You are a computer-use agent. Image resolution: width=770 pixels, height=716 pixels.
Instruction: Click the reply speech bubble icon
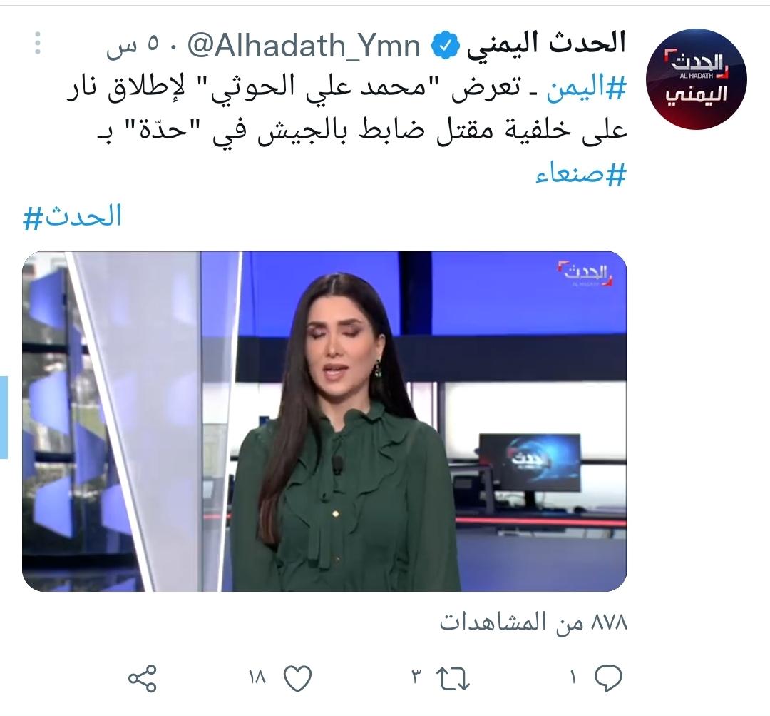(608, 679)
